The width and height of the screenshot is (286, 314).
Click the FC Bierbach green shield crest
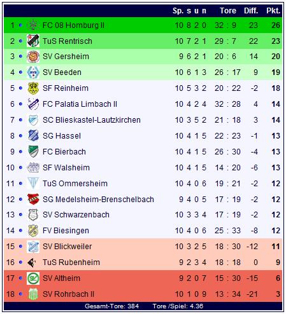tap(33, 151)
